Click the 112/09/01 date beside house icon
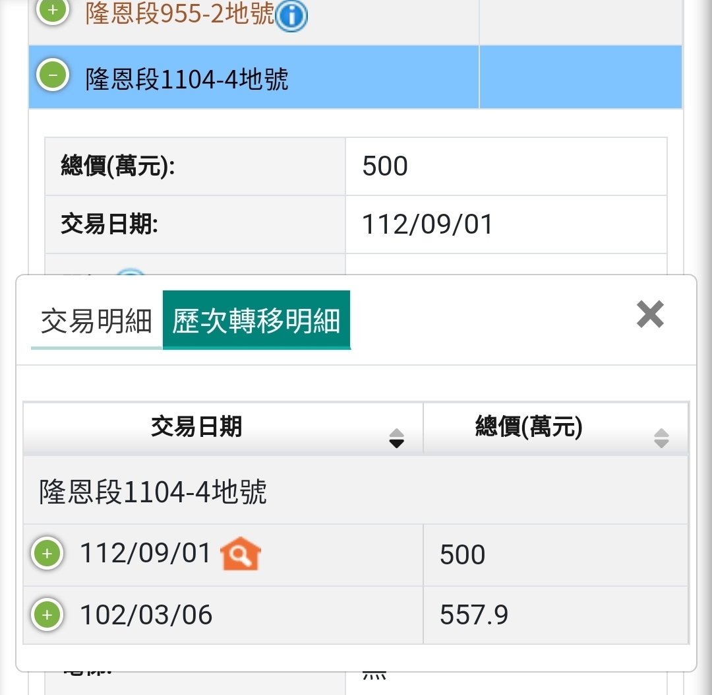 coord(145,553)
